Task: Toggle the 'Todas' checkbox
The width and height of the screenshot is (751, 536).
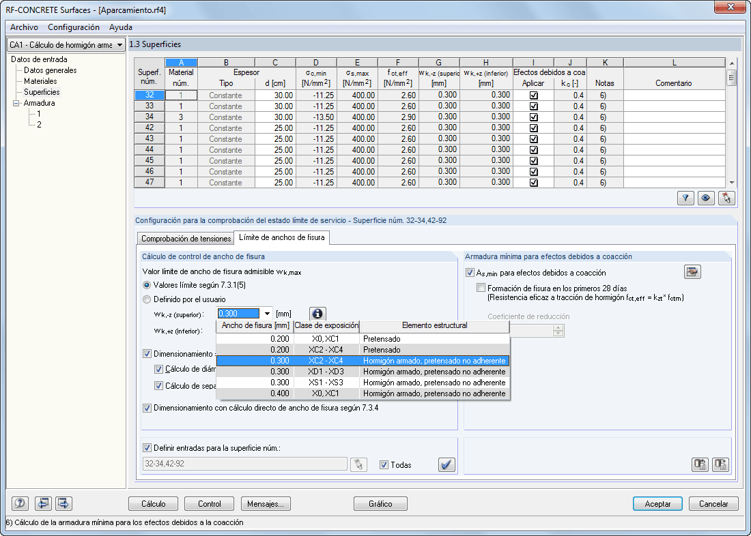Action: [384, 464]
